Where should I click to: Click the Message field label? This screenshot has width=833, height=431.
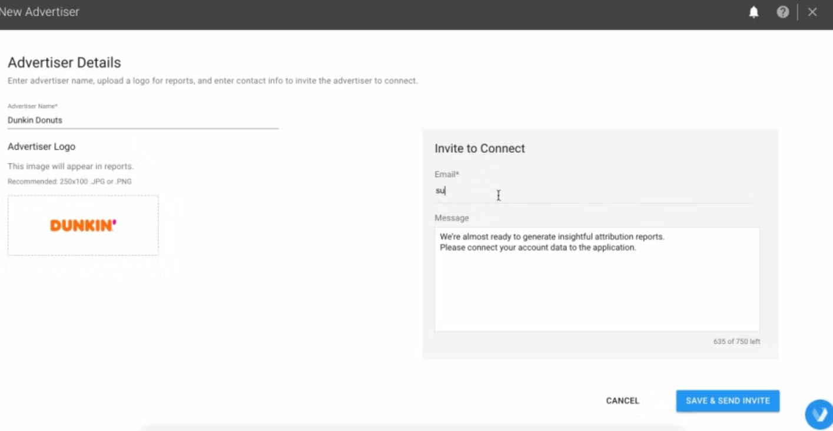(x=452, y=218)
